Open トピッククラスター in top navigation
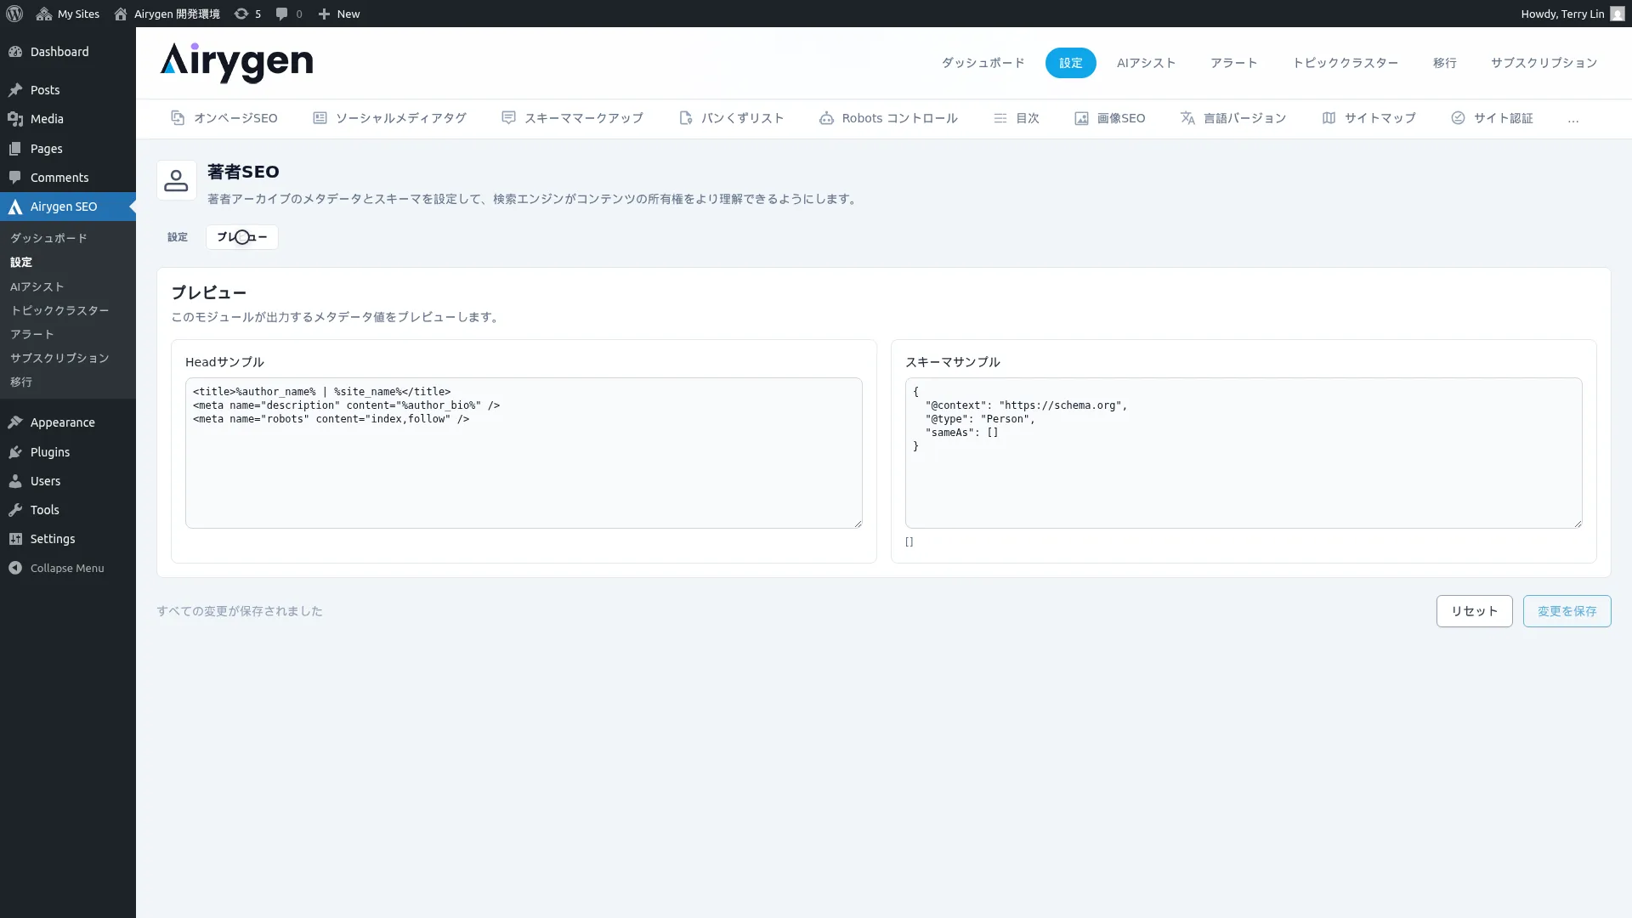Image resolution: width=1632 pixels, height=918 pixels. (x=1345, y=63)
